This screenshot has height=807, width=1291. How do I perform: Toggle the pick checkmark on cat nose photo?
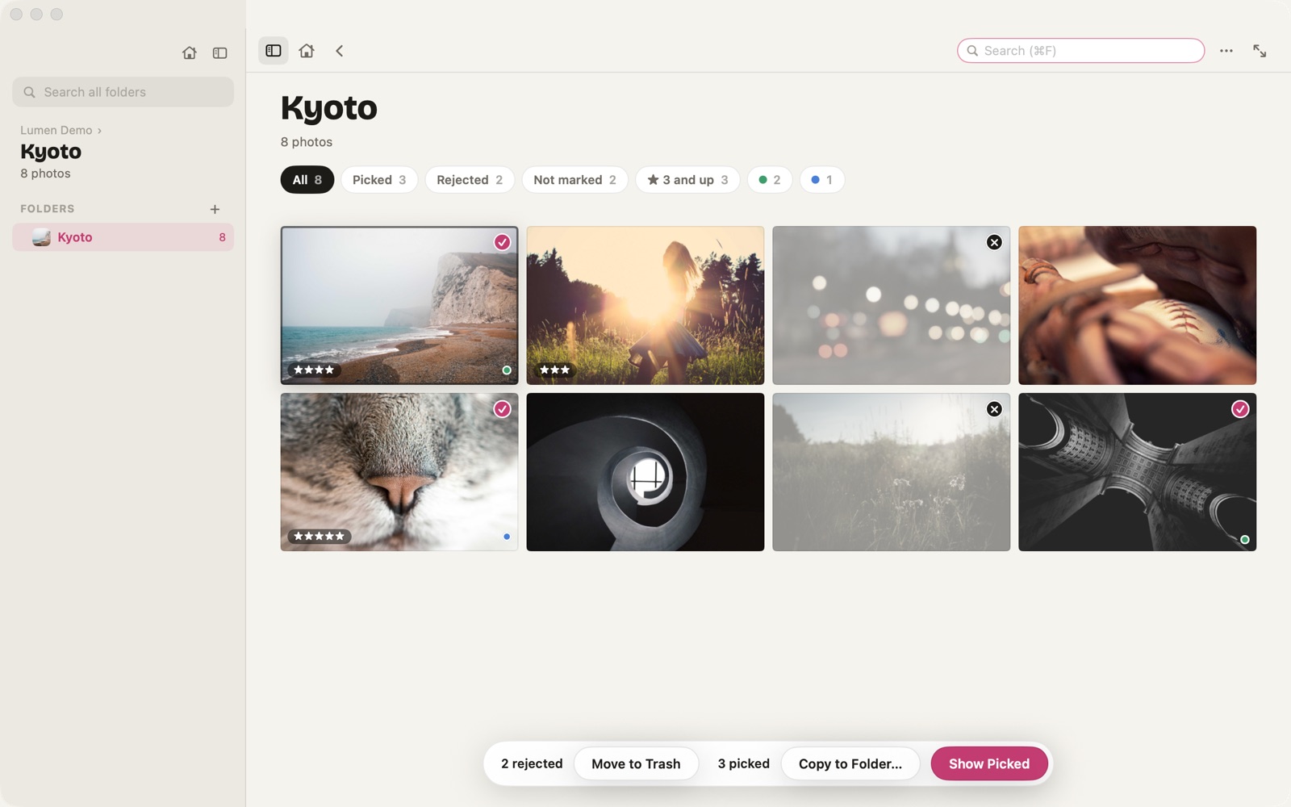click(x=502, y=409)
